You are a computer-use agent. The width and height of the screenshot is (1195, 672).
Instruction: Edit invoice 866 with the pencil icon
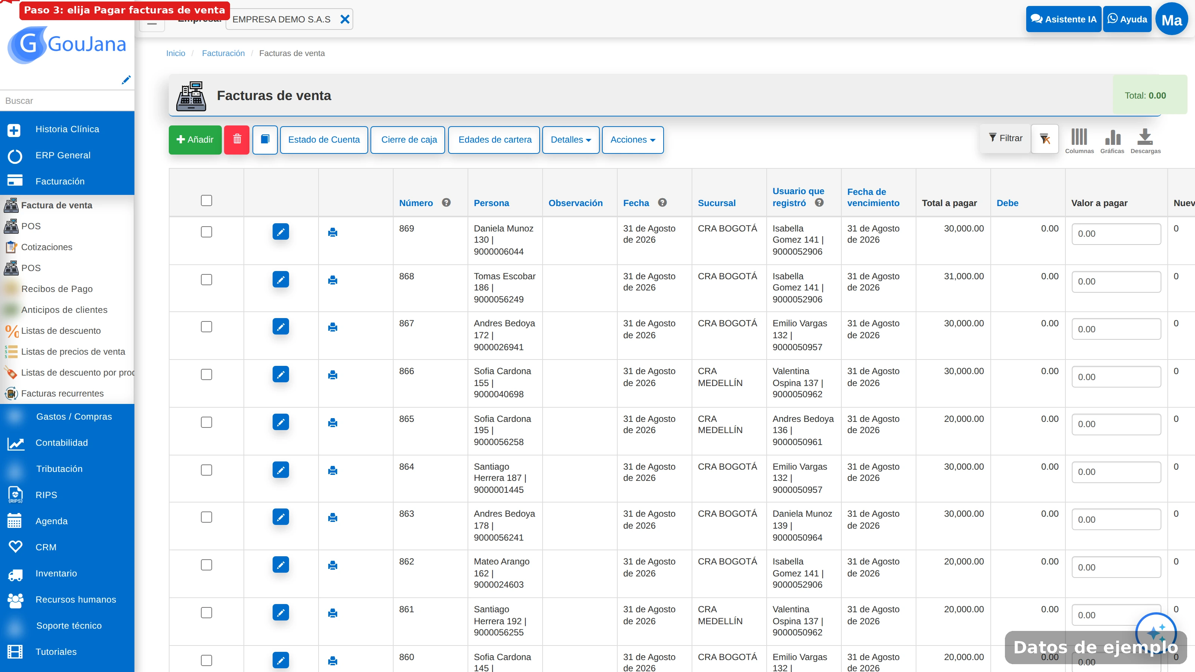(281, 374)
